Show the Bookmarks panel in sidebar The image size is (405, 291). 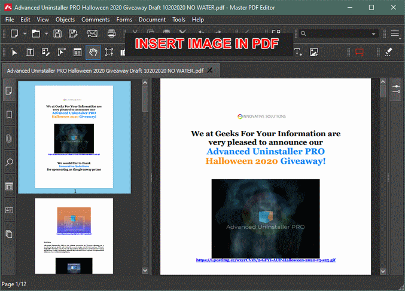coord(9,115)
